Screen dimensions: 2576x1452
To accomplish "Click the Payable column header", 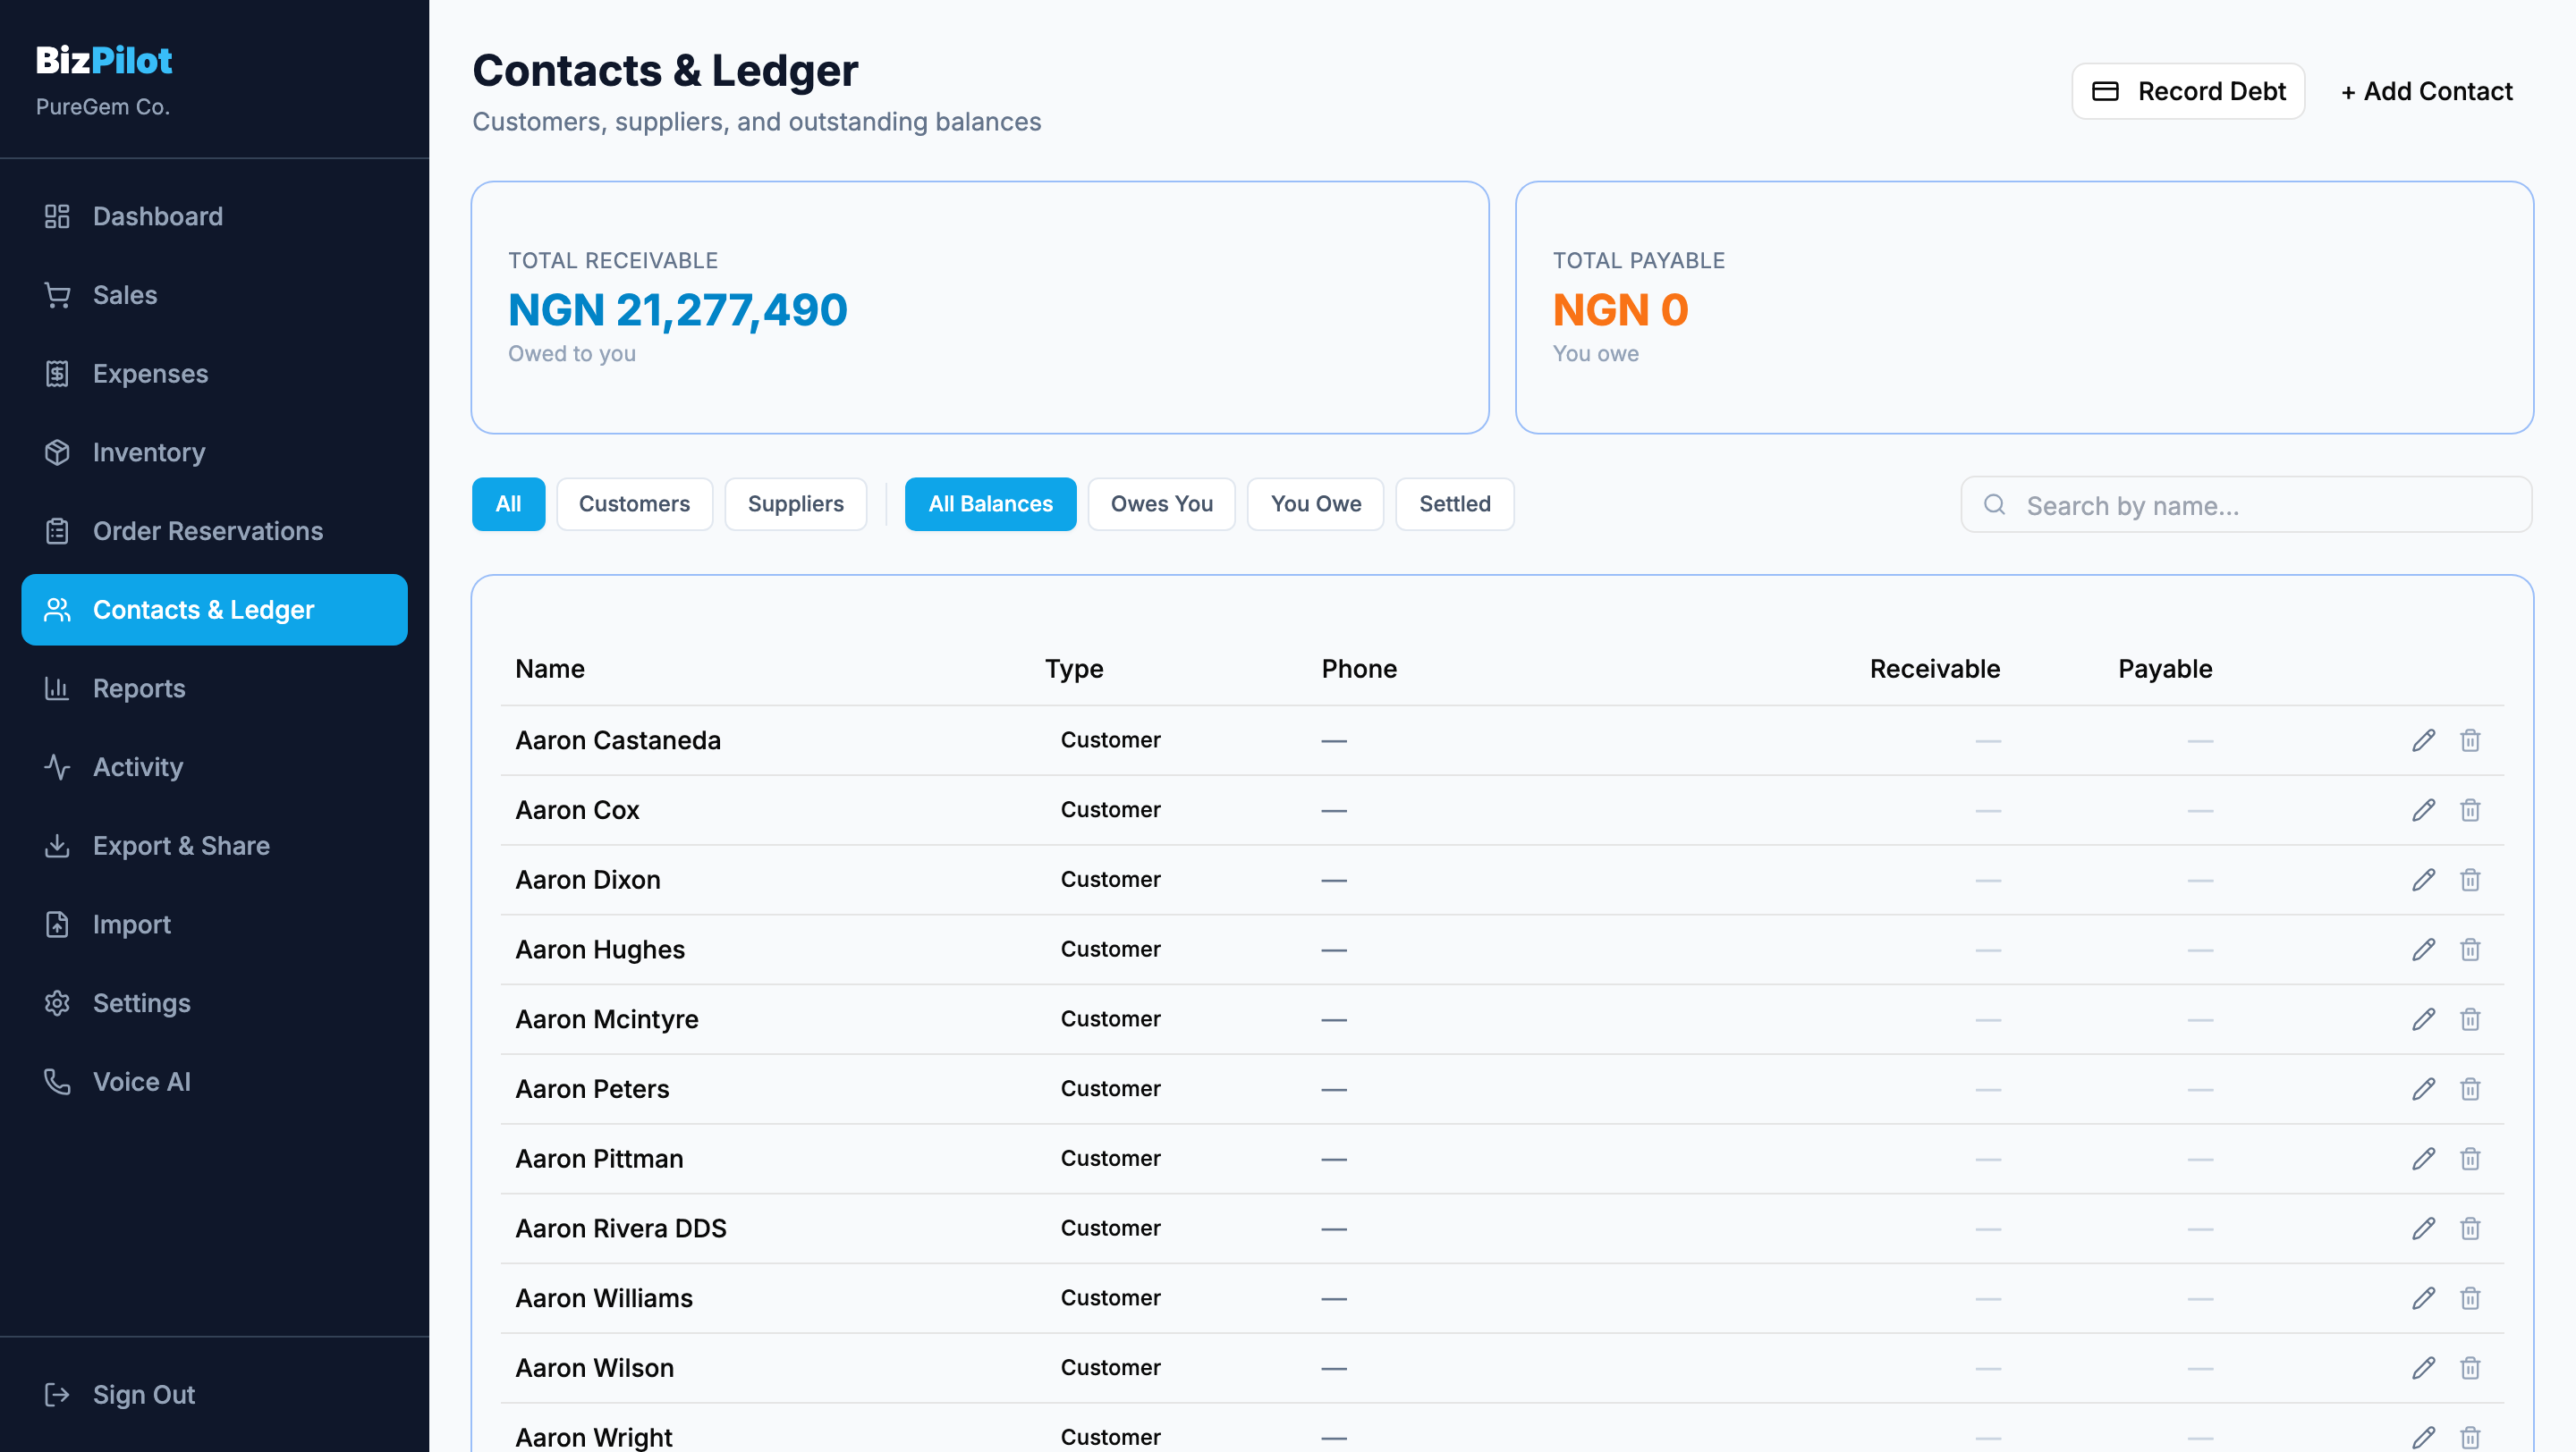I will click(2165, 670).
